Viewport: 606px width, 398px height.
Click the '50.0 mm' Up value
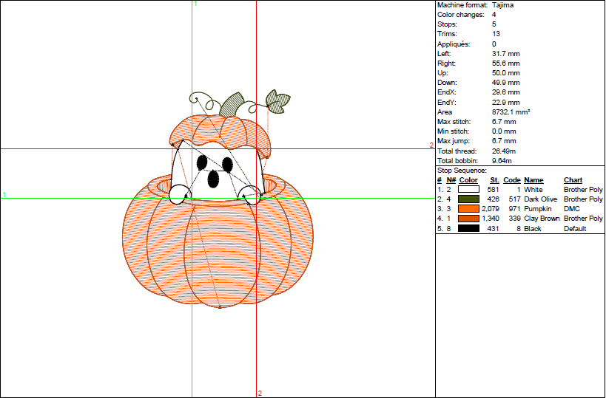click(505, 73)
